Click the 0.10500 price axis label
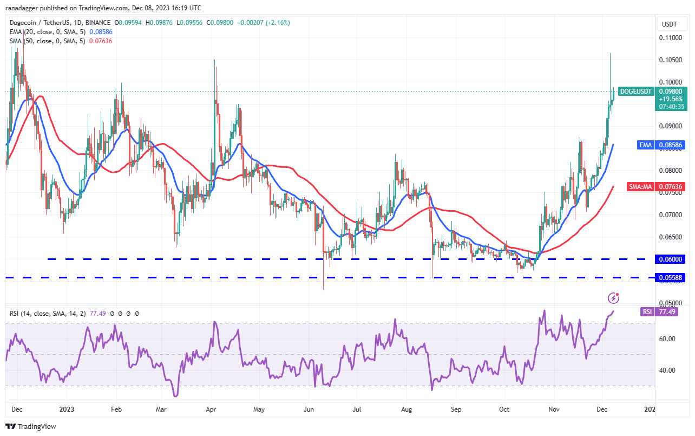Screen dimensions: 695x436 click(670, 60)
